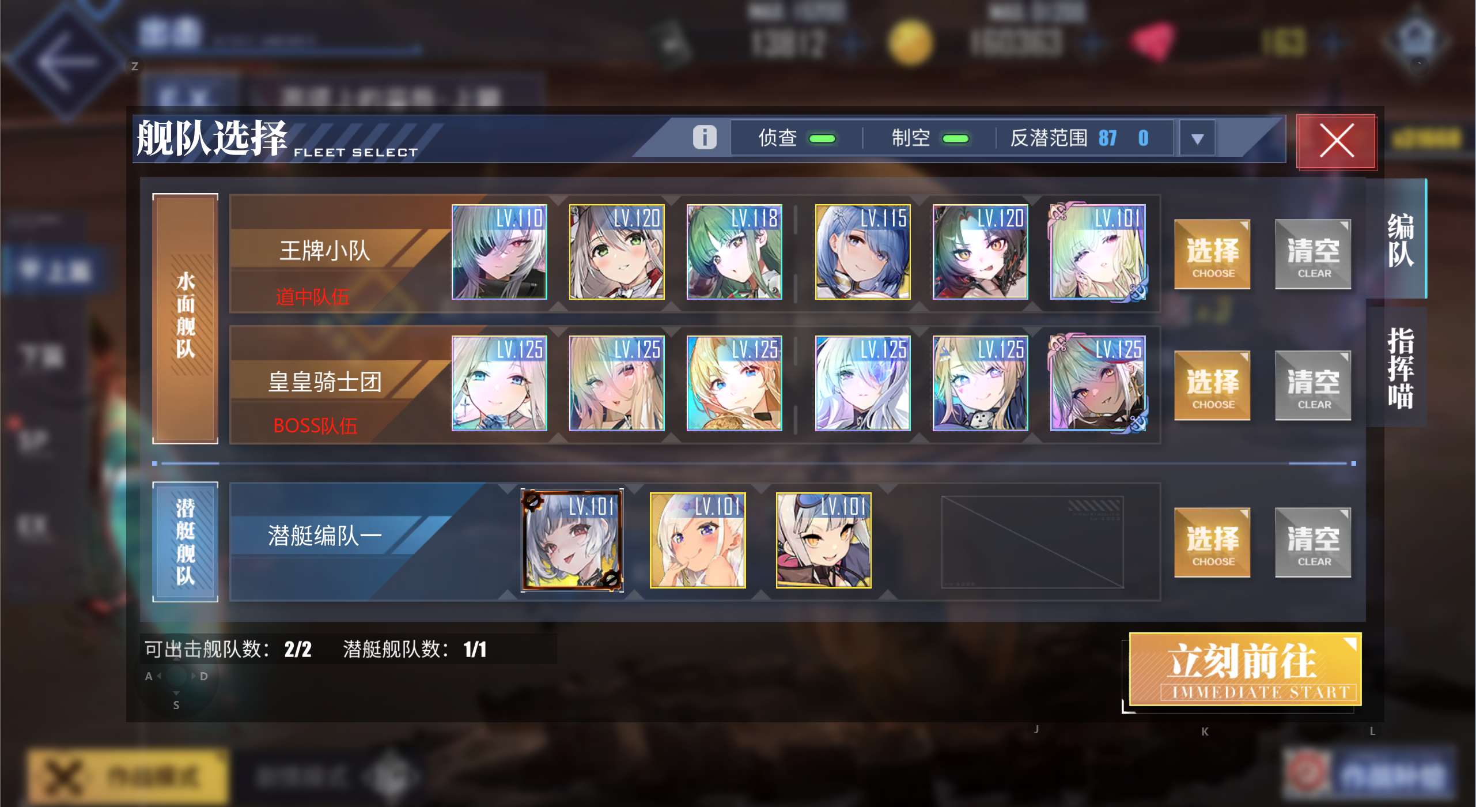
Task: Click 立刻前往 Immediate Start button
Action: (x=1245, y=669)
